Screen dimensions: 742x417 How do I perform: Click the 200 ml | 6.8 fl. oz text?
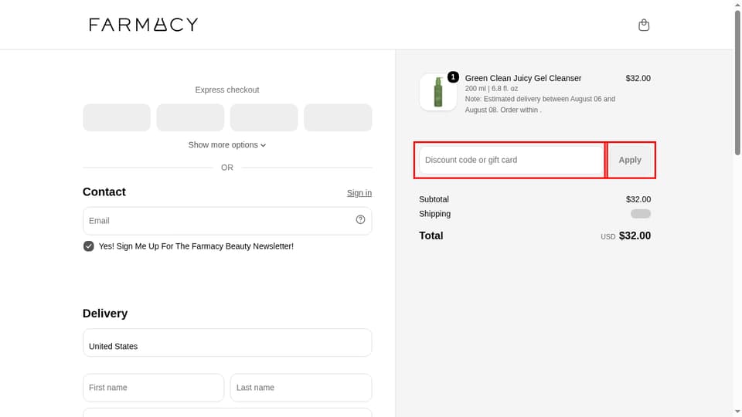492,88
